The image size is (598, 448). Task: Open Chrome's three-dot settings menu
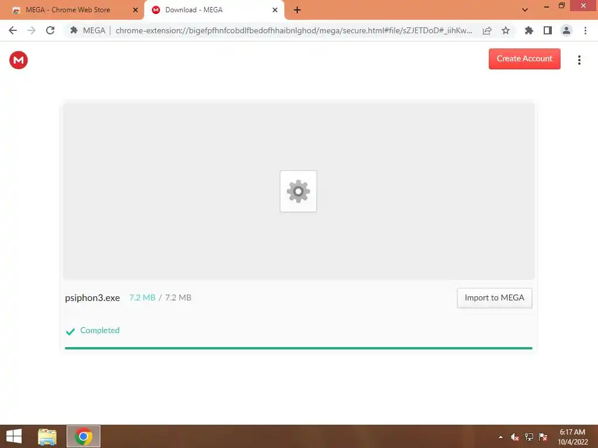[x=585, y=30]
